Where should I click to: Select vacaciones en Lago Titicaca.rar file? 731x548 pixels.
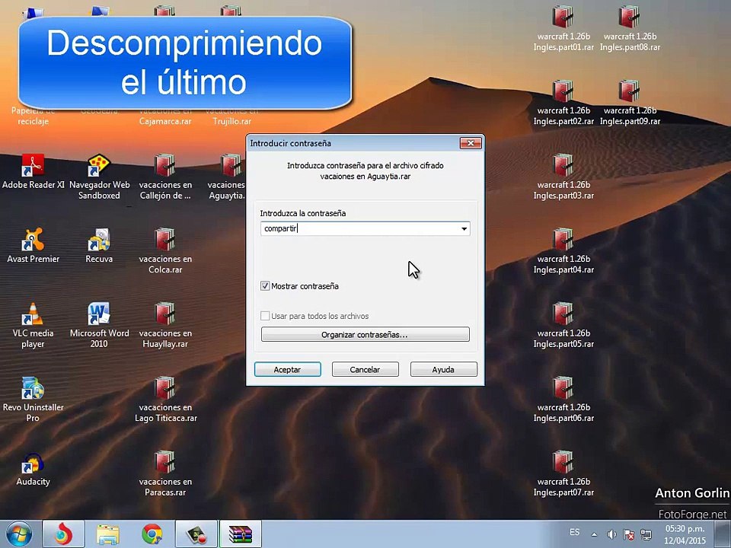(165, 400)
